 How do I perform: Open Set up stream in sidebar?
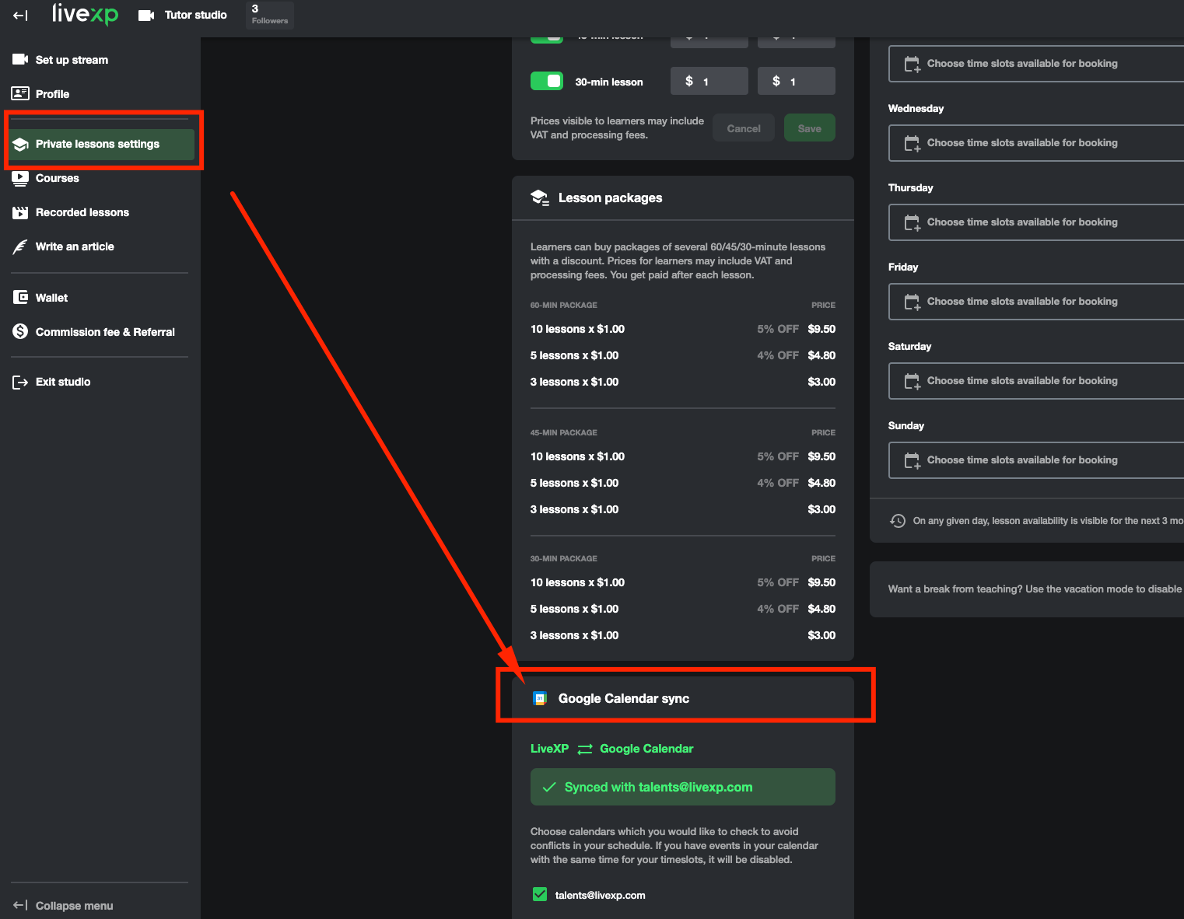click(72, 60)
